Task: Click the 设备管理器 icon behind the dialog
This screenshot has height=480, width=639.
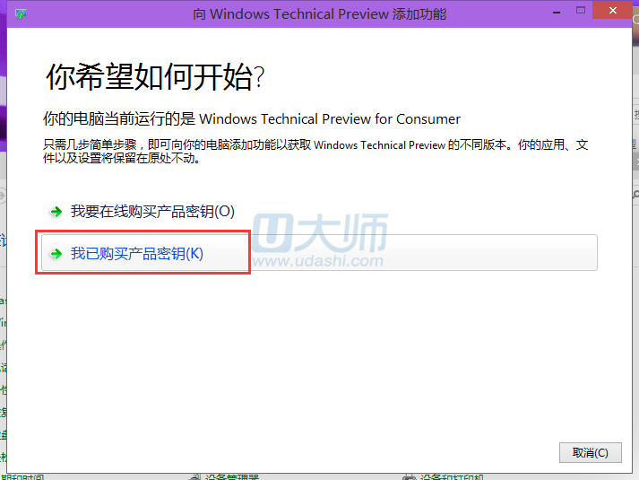Action: pos(194,476)
